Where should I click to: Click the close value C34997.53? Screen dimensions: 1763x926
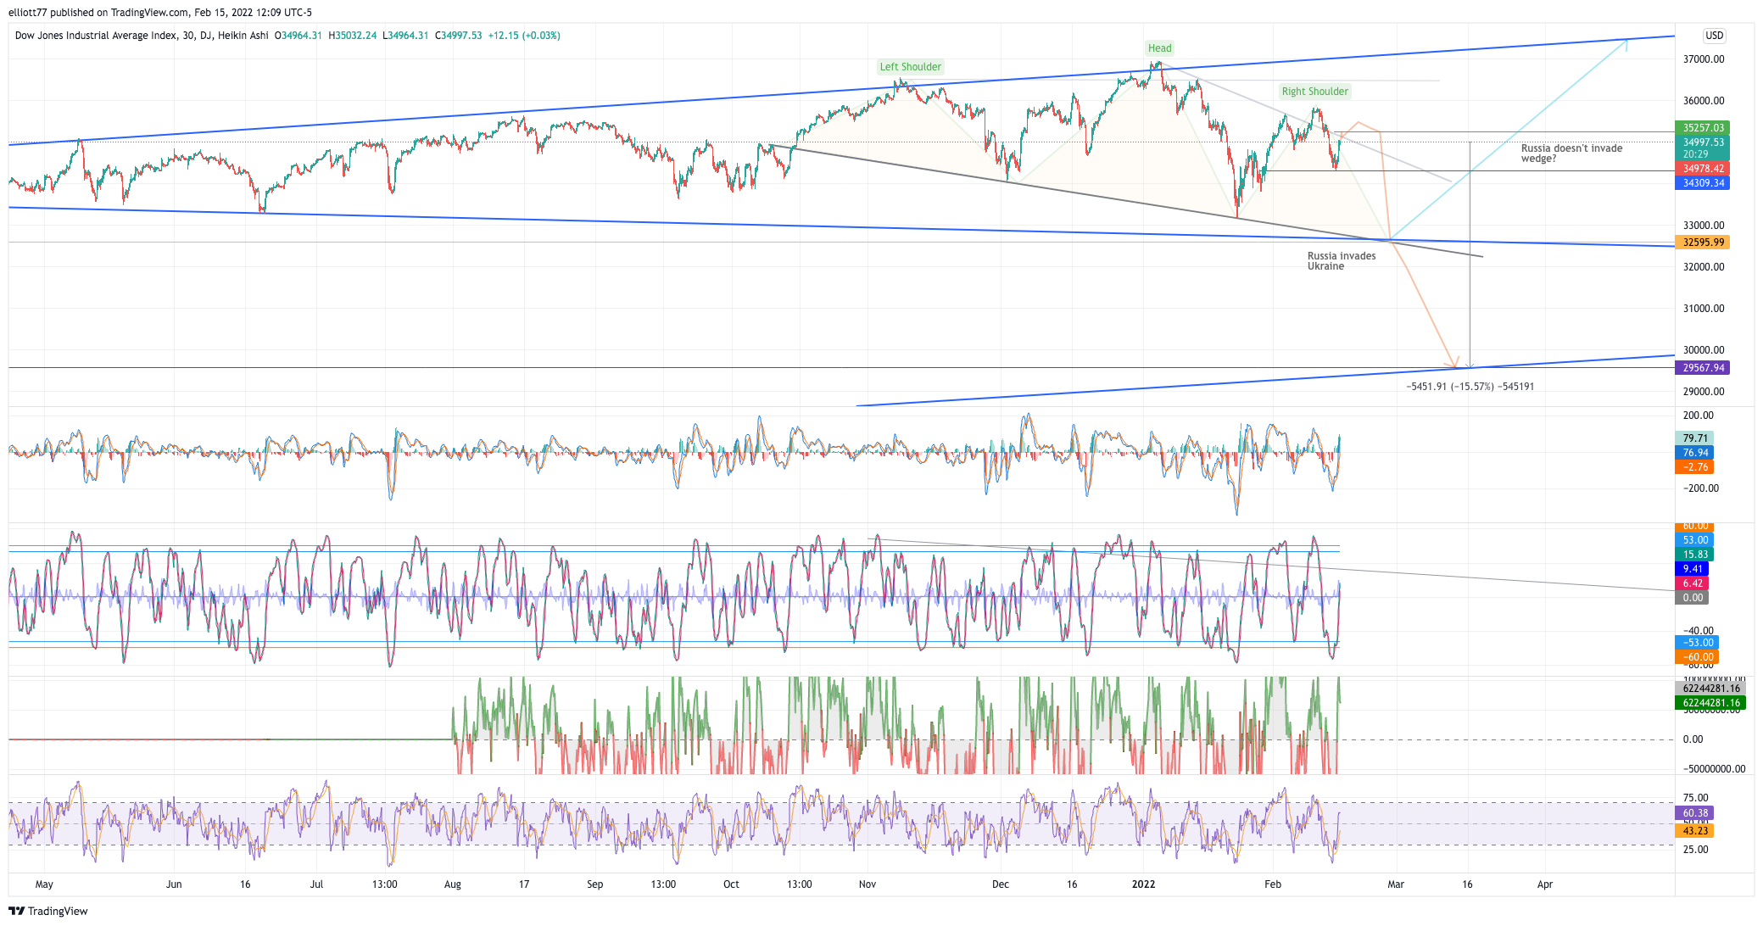[459, 36]
